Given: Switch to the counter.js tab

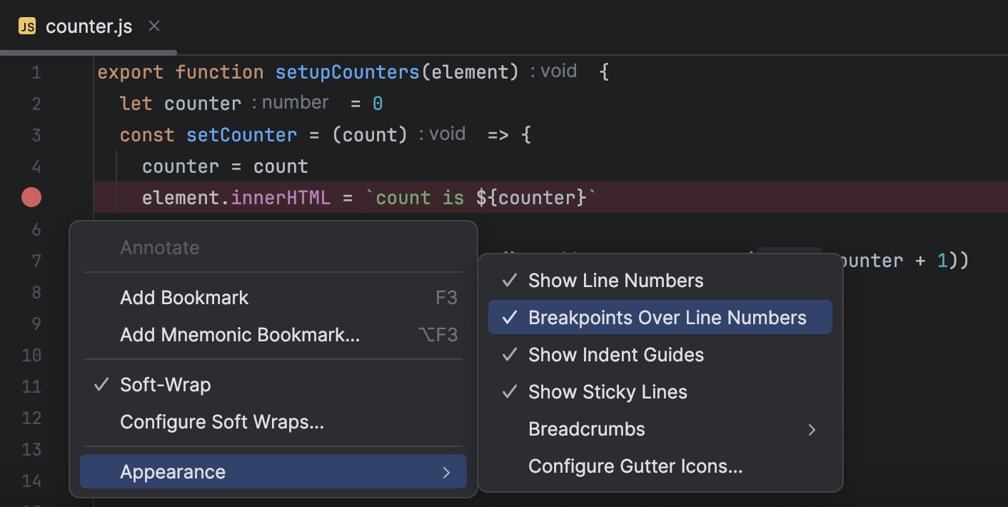Looking at the screenshot, I should click(x=89, y=26).
